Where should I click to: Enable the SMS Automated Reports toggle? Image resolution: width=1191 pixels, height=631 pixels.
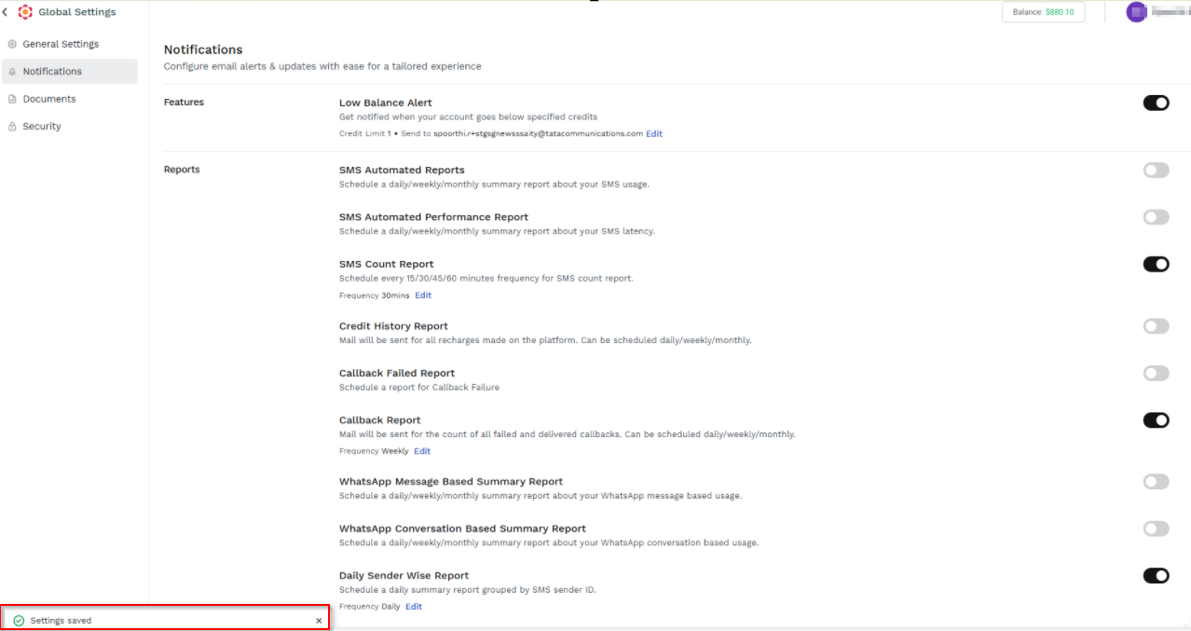pos(1156,170)
